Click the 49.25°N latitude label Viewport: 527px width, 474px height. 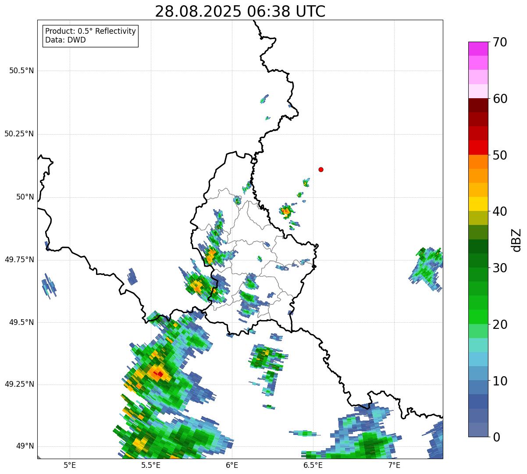pos(19,385)
